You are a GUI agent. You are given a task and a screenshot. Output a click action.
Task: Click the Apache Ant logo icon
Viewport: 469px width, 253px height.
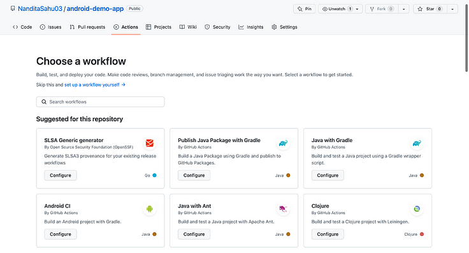[x=284, y=209]
